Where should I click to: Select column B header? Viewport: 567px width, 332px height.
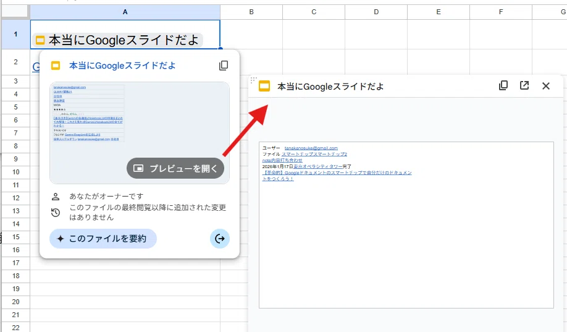pos(251,12)
